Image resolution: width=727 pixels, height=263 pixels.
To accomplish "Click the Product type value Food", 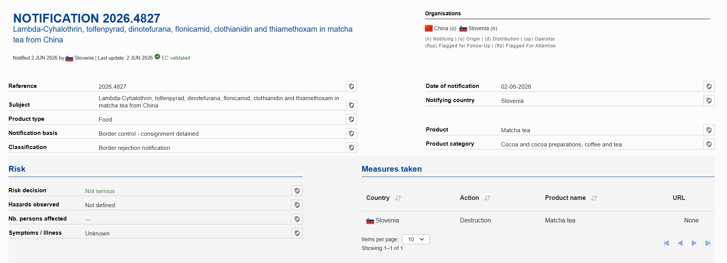I will 105,120.
